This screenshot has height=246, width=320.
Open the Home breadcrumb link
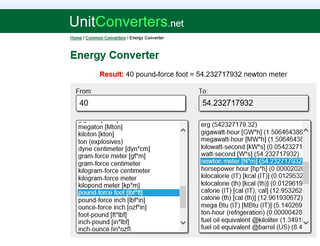(76, 38)
